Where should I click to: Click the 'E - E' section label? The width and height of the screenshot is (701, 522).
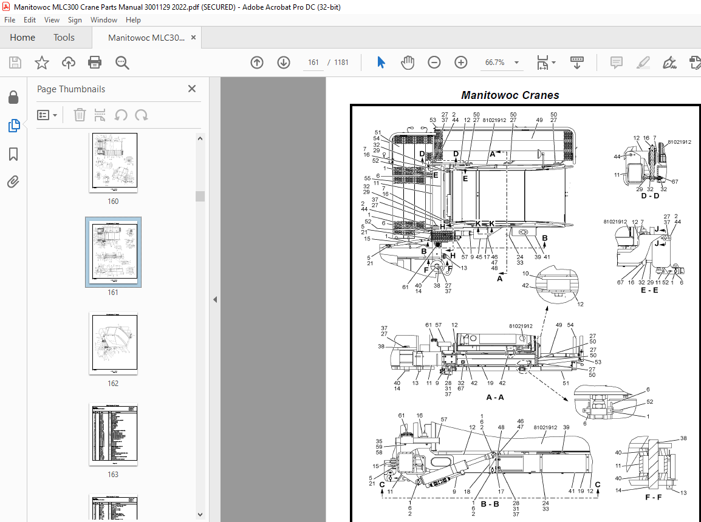tap(649, 290)
